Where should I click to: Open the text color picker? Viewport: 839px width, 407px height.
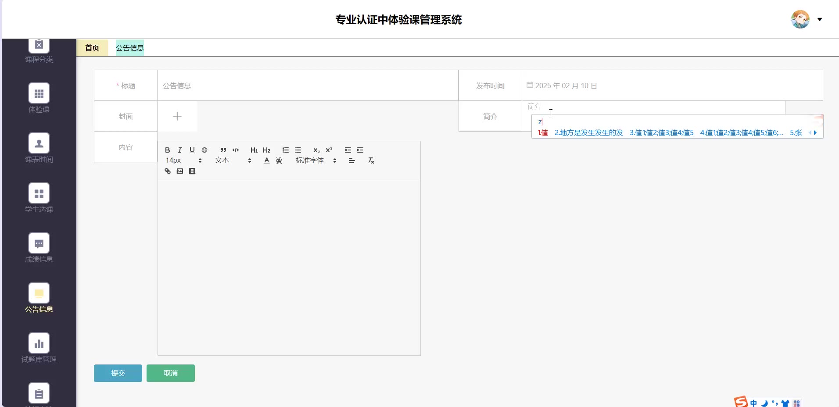267,161
